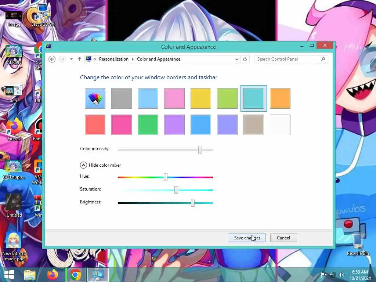Click the Saturation slider handle
The height and width of the screenshot is (282, 376).
[x=176, y=190]
